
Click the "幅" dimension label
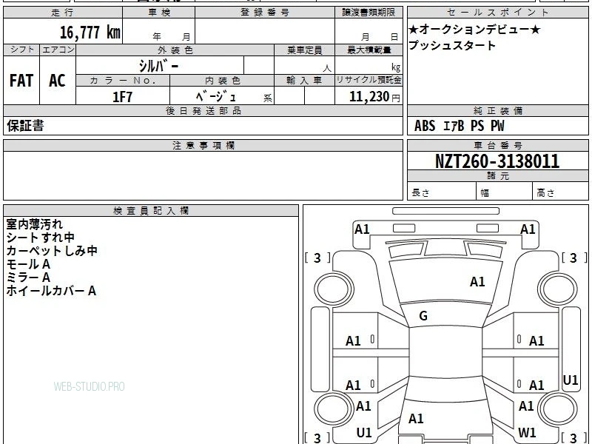coord(485,193)
